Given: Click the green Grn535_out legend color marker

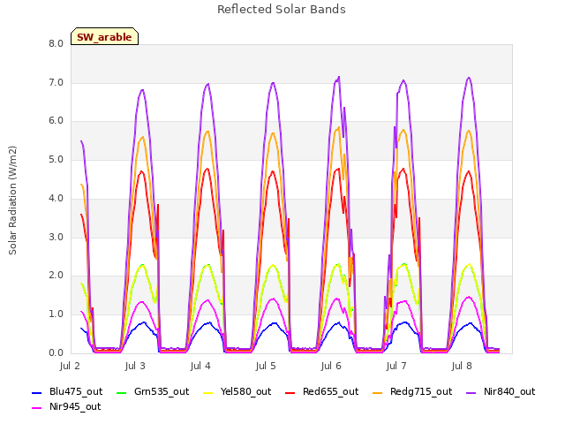Looking at the screenshot, I should 122,392.
